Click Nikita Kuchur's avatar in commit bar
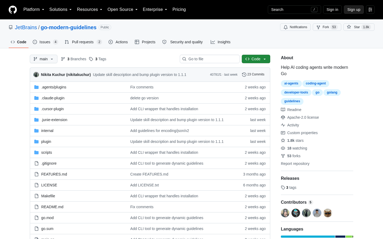 click(x=36, y=75)
